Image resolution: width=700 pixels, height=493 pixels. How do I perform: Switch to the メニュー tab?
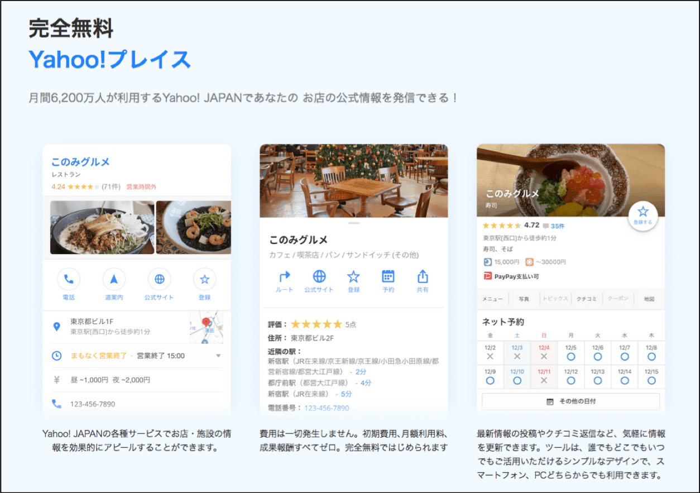click(x=492, y=299)
